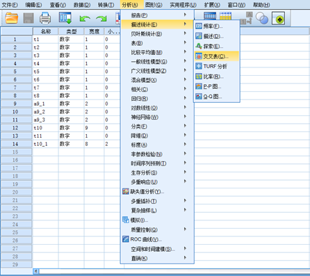This screenshot has width=310, height=276.
Task: Expand the 直销(K) submenu
Action: 157,258
